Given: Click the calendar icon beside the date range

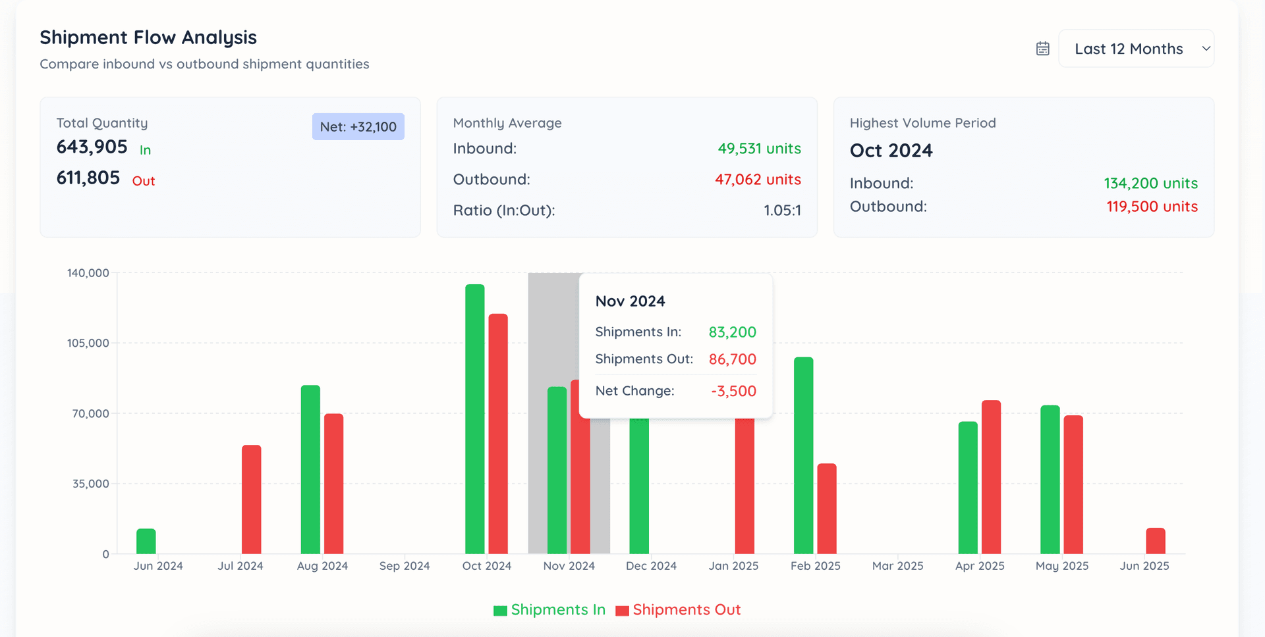Looking at the screenshot, I should coord(1042,49).
